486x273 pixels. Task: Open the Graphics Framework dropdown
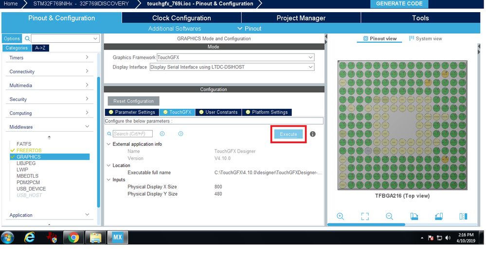click(x=310, y=57)
